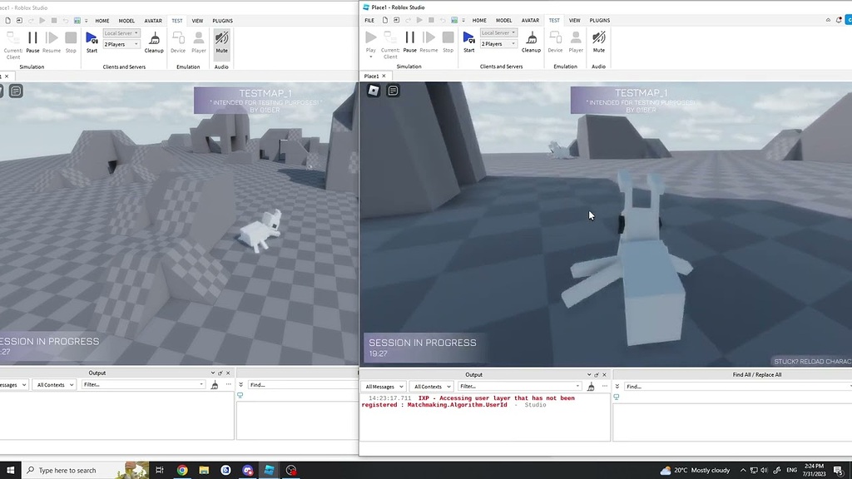Switch to the VIEW ribbon tab
The image size is (852, 479).
[574, 20]
